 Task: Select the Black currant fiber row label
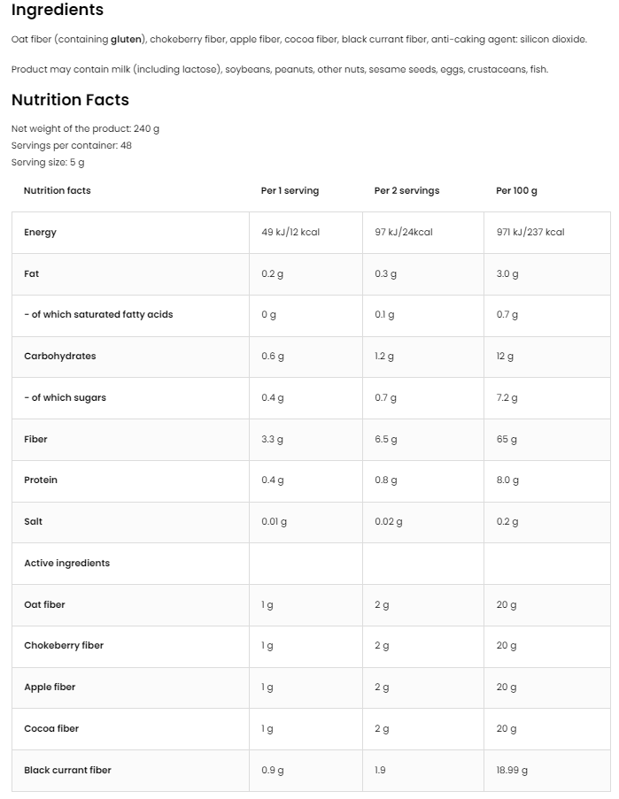tap(67, 771)
